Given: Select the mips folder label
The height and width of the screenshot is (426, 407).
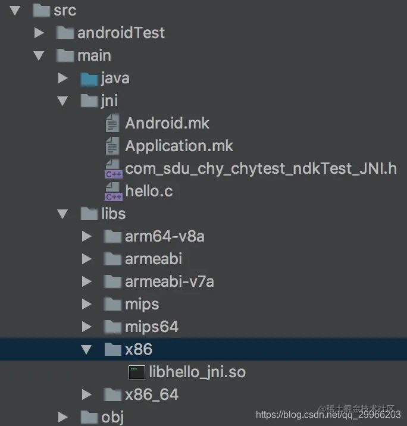Looking at the screenshot, I should coord(142,305).
